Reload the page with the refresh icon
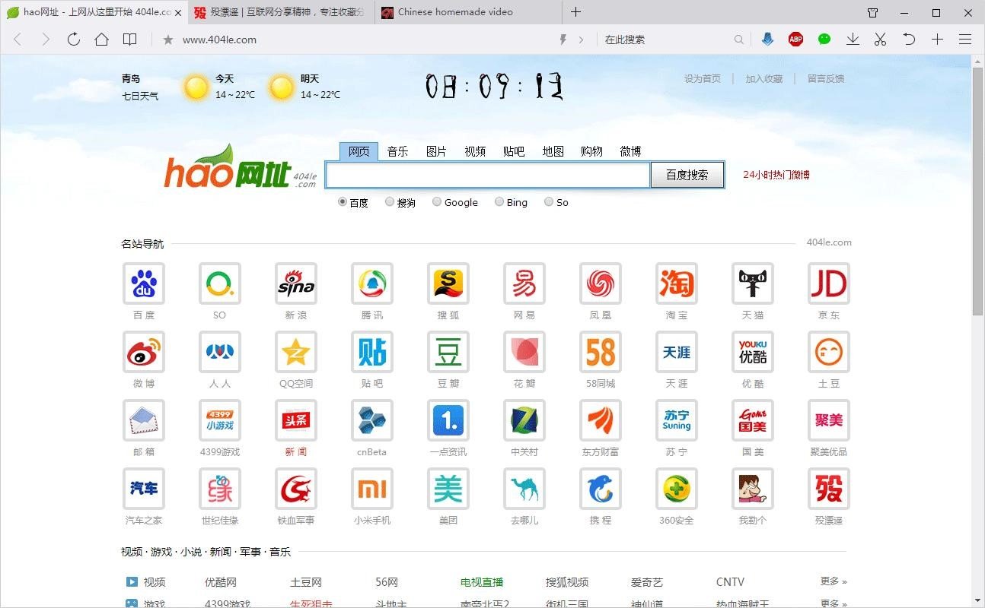Viewport: 985px width, 608px height. pos(73,39)
